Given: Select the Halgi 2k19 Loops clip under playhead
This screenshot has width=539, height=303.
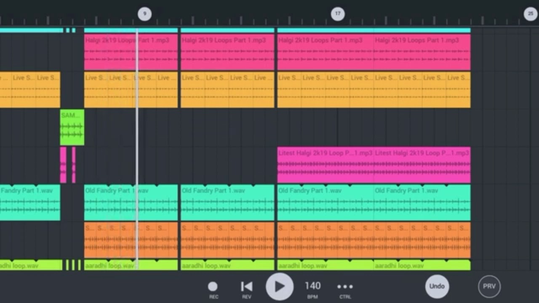Looking at the screenshot, I should click(x=131, y=52).
